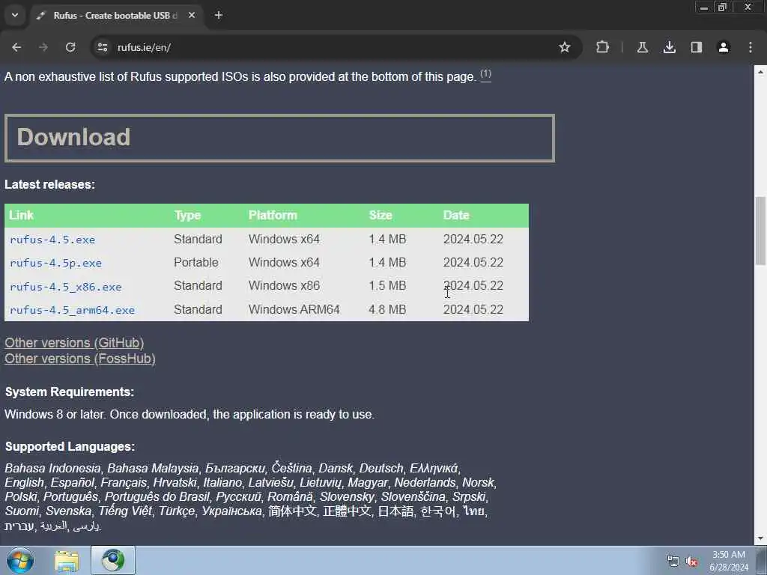Click the Portable type cell

(x=196, y=263)
